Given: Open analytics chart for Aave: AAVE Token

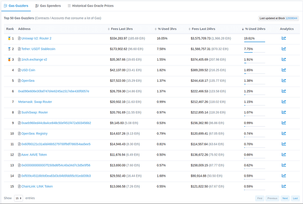Looking at the screenshot, I should click(x=284, y=154).
